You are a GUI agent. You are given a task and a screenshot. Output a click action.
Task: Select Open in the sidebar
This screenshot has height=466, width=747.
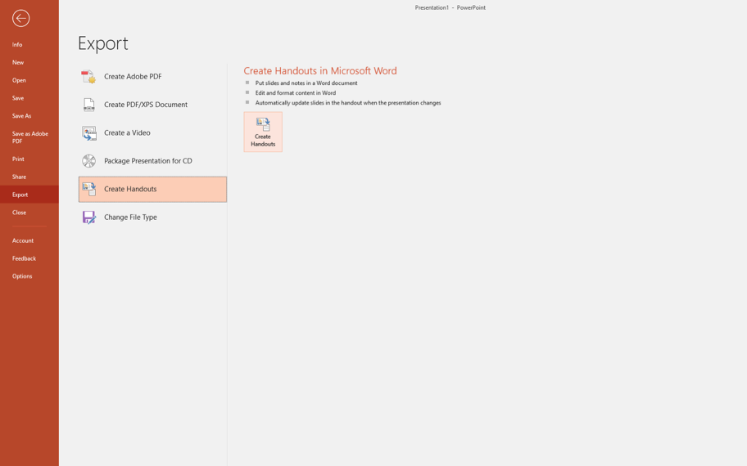pyautogui.click(x=19, y=80)
